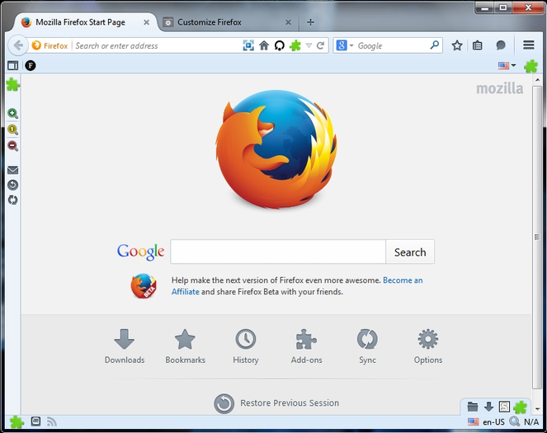Click the green puzzle piece in the bottom-right panel
The height and width of the screenshot is (433, 547).
click(520, 407)
